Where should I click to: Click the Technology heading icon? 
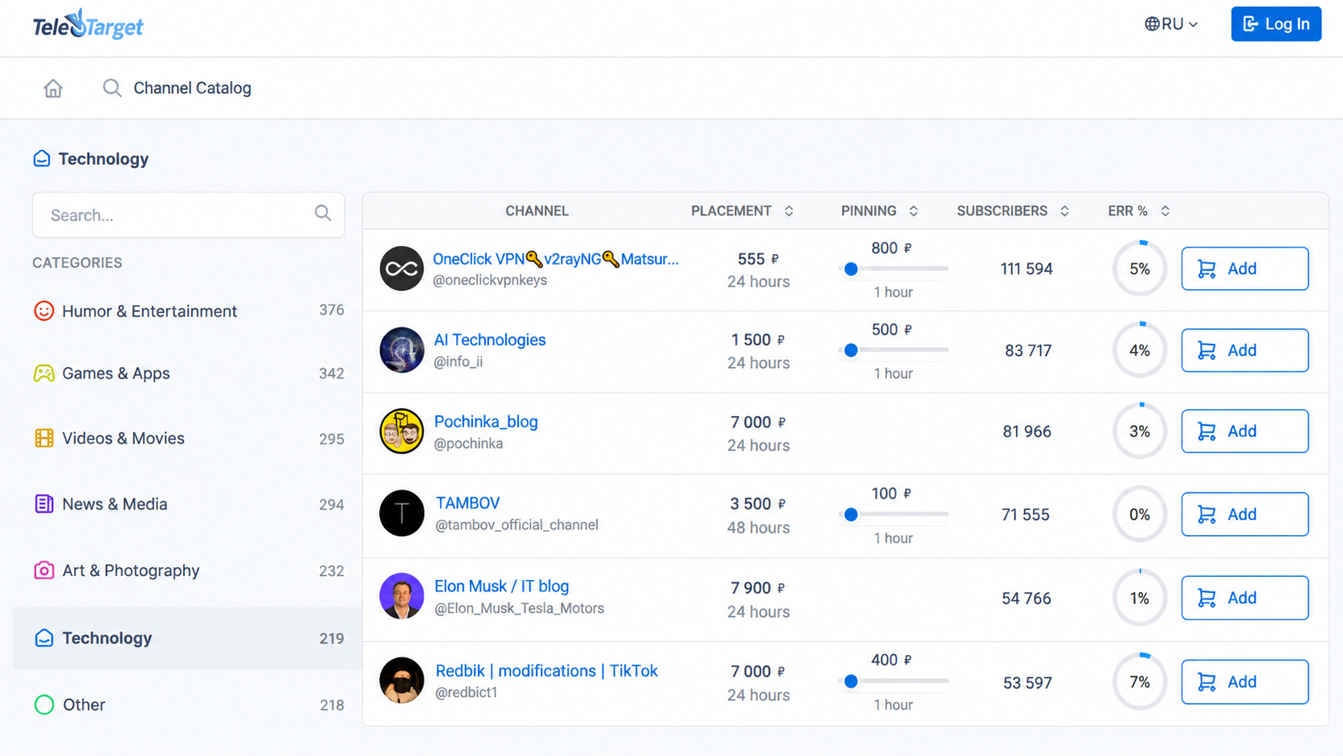click(x=42, y=159)
